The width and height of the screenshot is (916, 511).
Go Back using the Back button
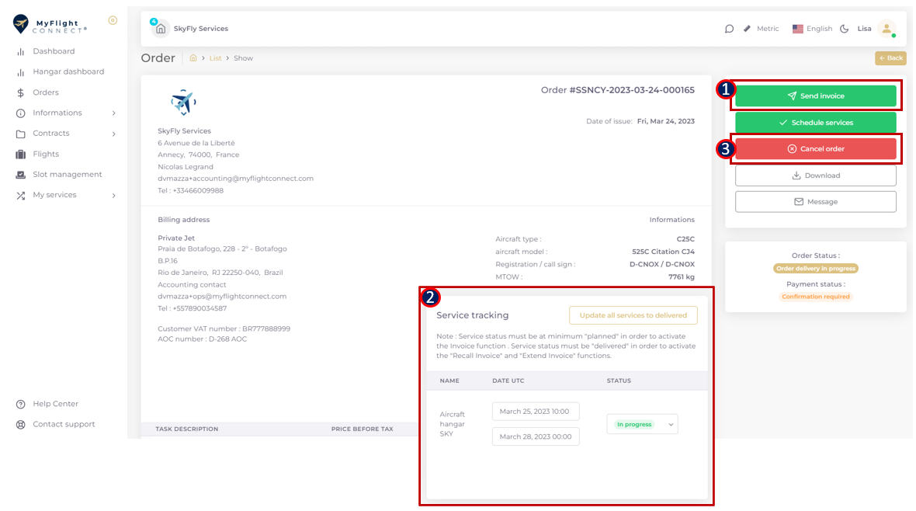click(x=890, y=58)
